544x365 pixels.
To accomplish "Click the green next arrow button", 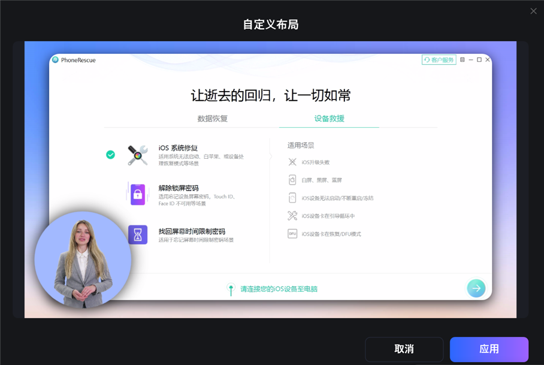I will 476,288.
